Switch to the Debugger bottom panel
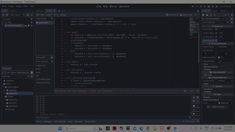 (x=48, y=121)
